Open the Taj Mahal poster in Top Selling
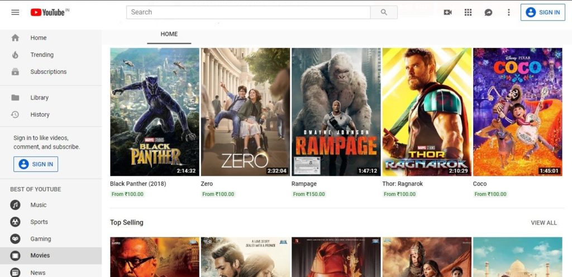This screenshot has height=277, width=572. tap(518, 257)
